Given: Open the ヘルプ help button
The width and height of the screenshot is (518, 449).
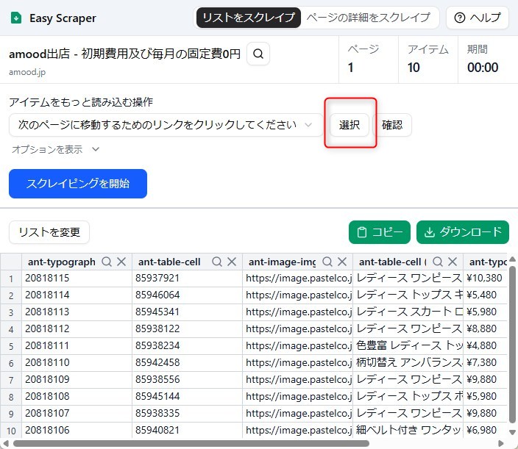Looking at the screenshot, I should click(x=478, y=18).
